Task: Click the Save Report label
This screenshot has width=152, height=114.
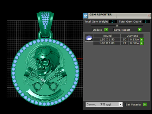Action: 122,30
